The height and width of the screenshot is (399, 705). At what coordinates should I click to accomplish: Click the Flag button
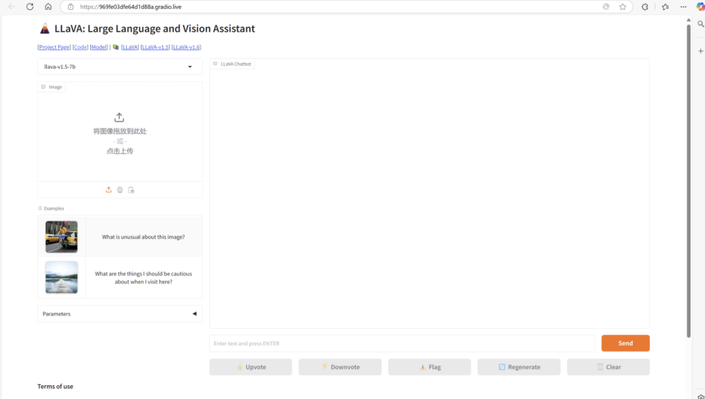(x=429, y=367)
